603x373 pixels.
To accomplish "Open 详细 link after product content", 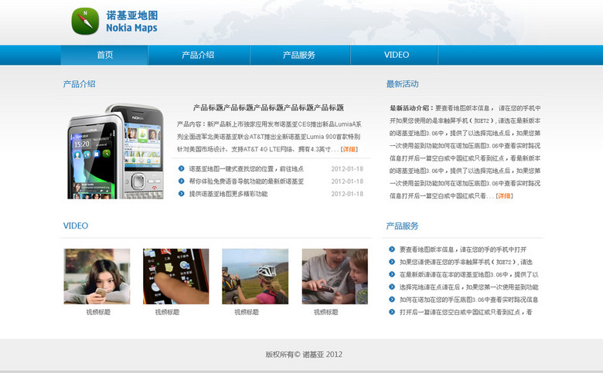I will click(x=349, y=149).
